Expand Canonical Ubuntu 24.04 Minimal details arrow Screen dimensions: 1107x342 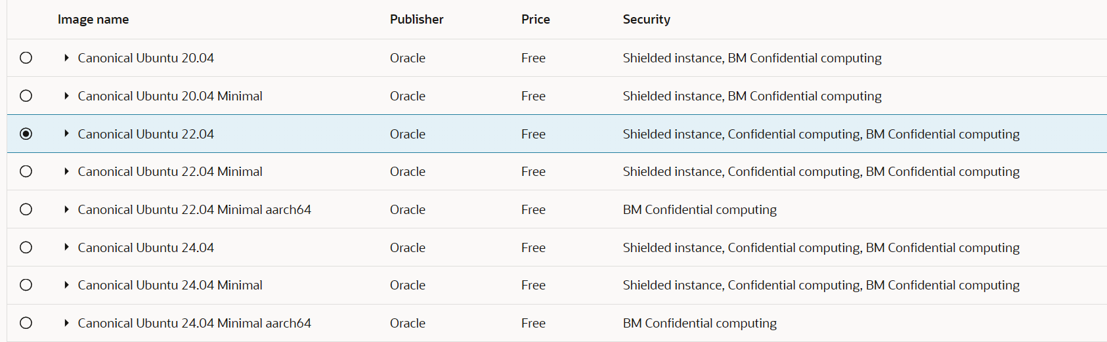coord(66,285)
